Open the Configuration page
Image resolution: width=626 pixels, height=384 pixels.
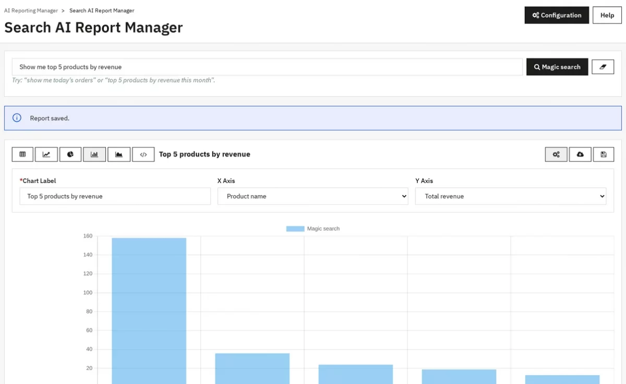(557, 15)
